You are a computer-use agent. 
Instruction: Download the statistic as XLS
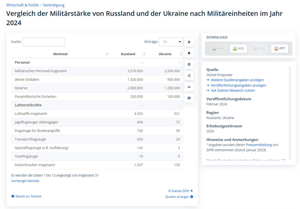pos(238,48)
